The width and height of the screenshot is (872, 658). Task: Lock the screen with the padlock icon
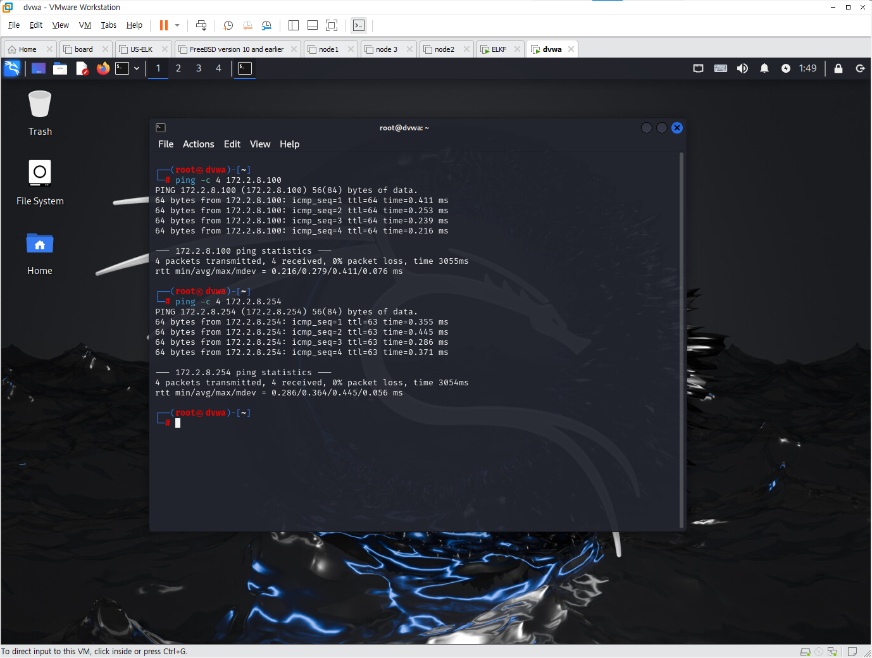pyautogui.click(x=838, y=68)
